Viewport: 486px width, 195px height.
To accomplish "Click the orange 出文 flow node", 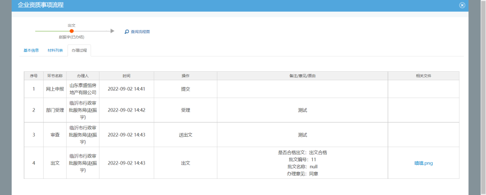I will coord(72,31).
